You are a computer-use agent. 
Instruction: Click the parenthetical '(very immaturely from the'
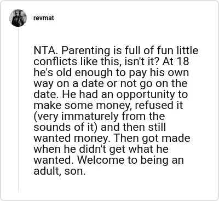coord(99,117)
